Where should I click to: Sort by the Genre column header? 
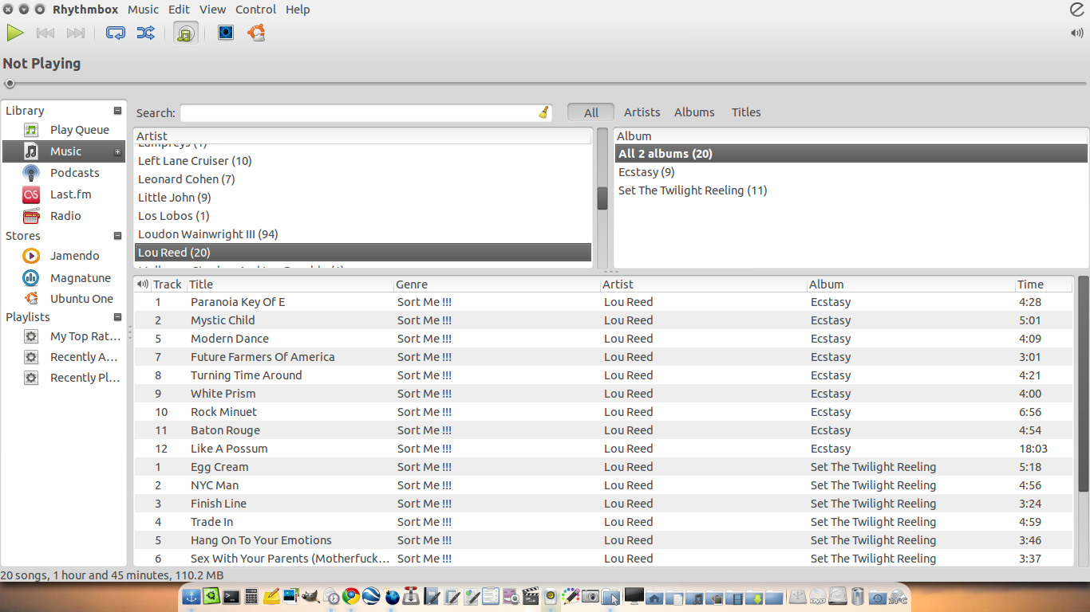tap(497, 284)
